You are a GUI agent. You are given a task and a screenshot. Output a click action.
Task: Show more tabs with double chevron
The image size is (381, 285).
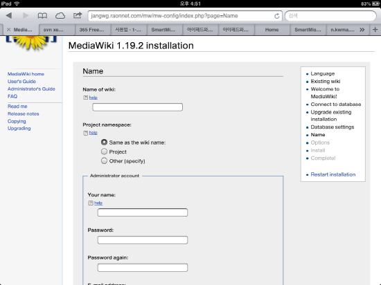pos(362,30)
